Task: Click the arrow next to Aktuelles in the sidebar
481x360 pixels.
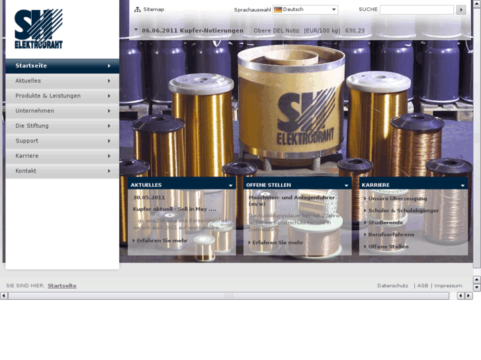Action: coord(109,81)
